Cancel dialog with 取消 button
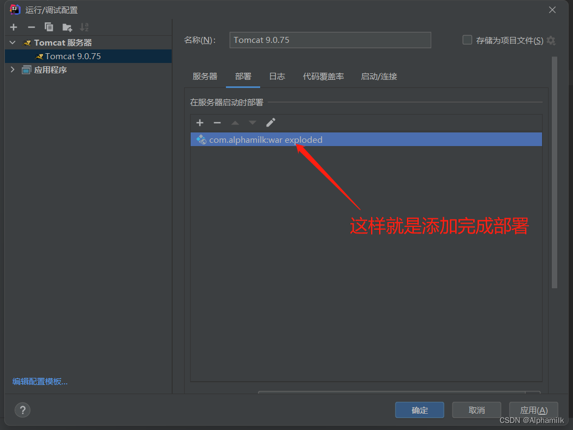This screenshot has height=430, width=573. [x=476, y=410]
